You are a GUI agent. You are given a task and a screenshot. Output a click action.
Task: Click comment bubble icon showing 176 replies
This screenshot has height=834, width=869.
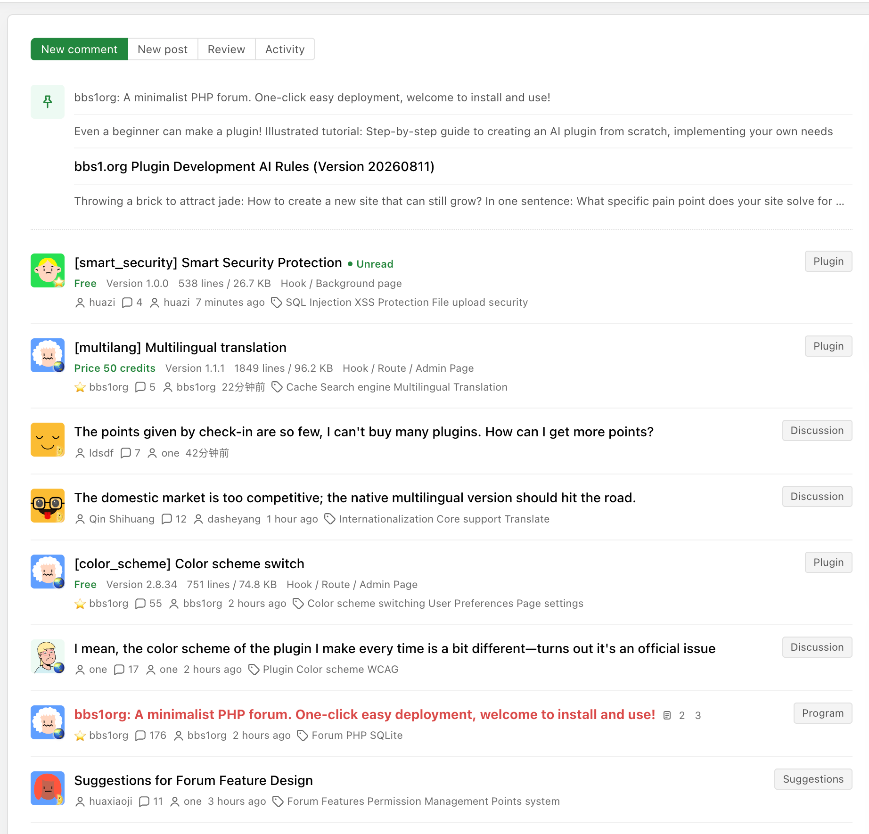(140, 736)
